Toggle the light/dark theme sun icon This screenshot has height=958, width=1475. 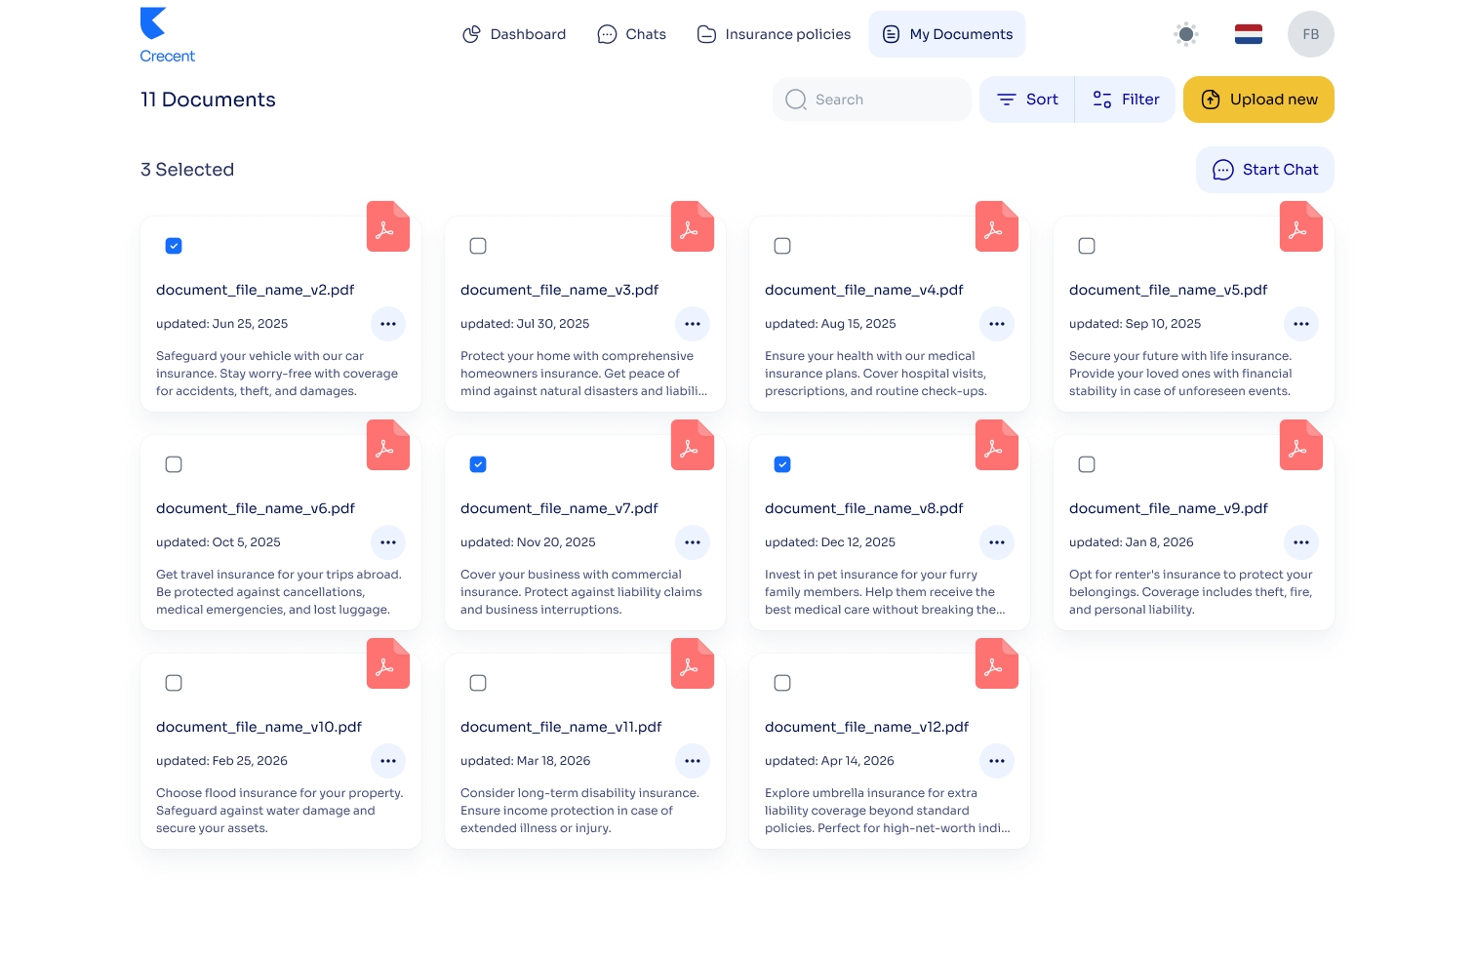click(1186, 34)
